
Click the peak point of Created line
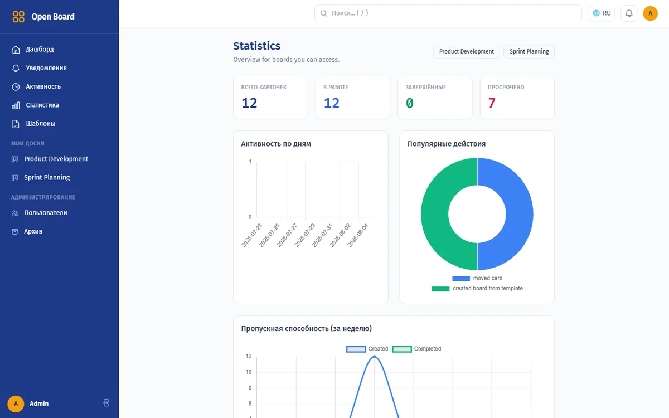coord(374,356)
